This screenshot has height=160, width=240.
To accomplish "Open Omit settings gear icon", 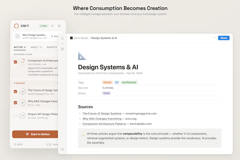I will pyautogui.click(x=59, y=26).
